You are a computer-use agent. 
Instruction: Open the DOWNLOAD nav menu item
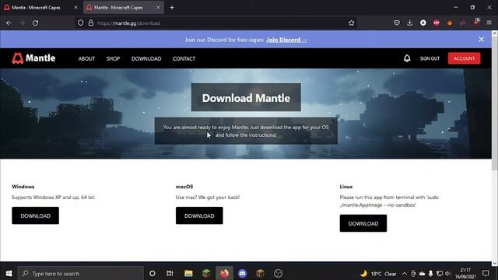coord(146,59)
